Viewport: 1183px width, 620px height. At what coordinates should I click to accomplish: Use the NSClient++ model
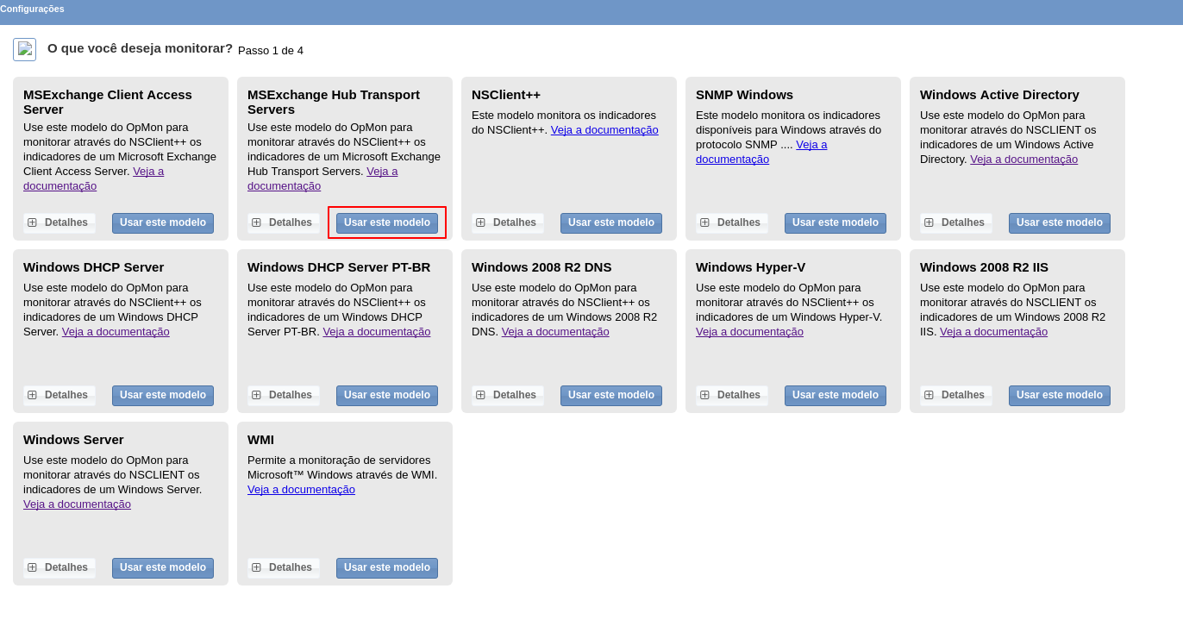[611, 223]
